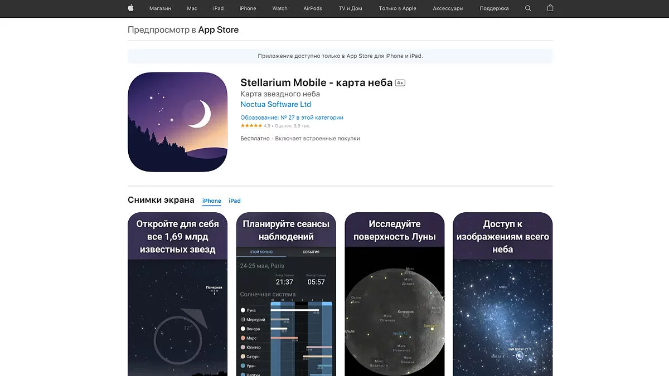View the Исследуйте поверхность Луны screenshot
The height and width of the screenshot is (376, 669).
point(394,294)
